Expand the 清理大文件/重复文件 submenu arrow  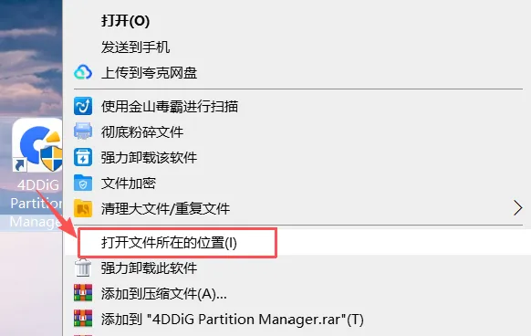[x=517, y=208]
